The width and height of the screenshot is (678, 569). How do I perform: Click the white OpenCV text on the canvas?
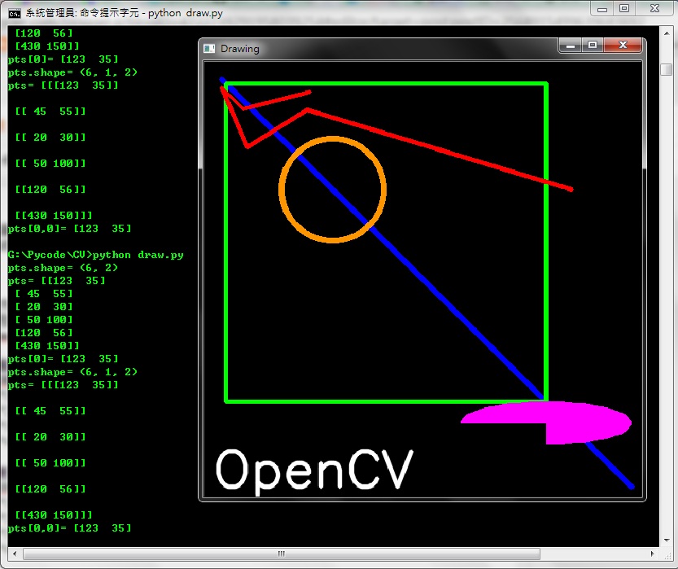pos(313,469)
